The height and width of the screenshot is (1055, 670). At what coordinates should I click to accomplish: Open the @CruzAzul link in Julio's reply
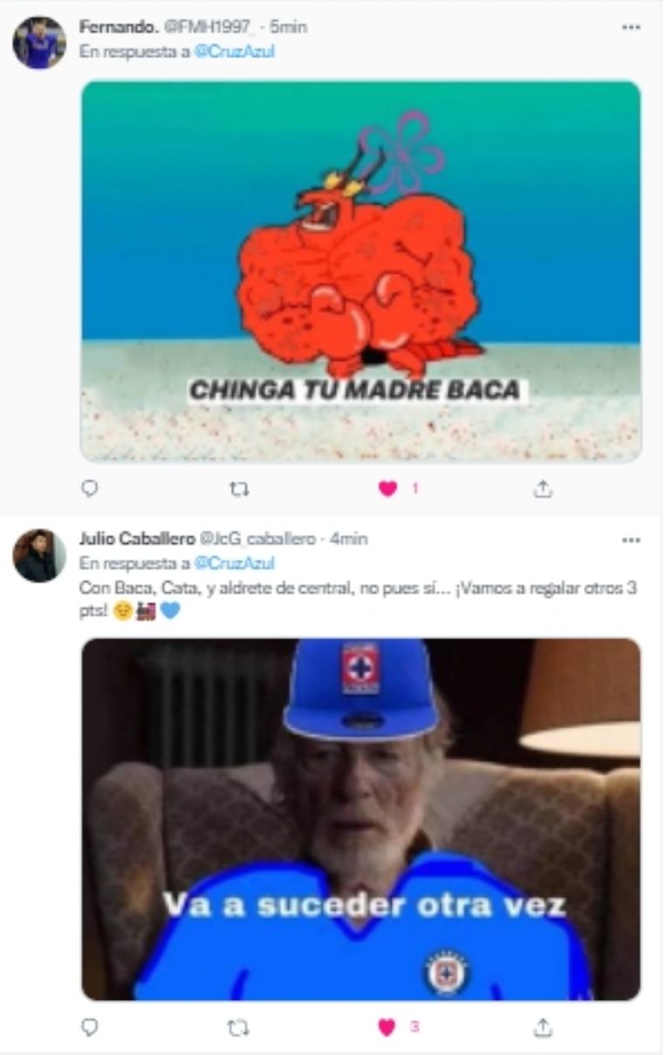234,563
